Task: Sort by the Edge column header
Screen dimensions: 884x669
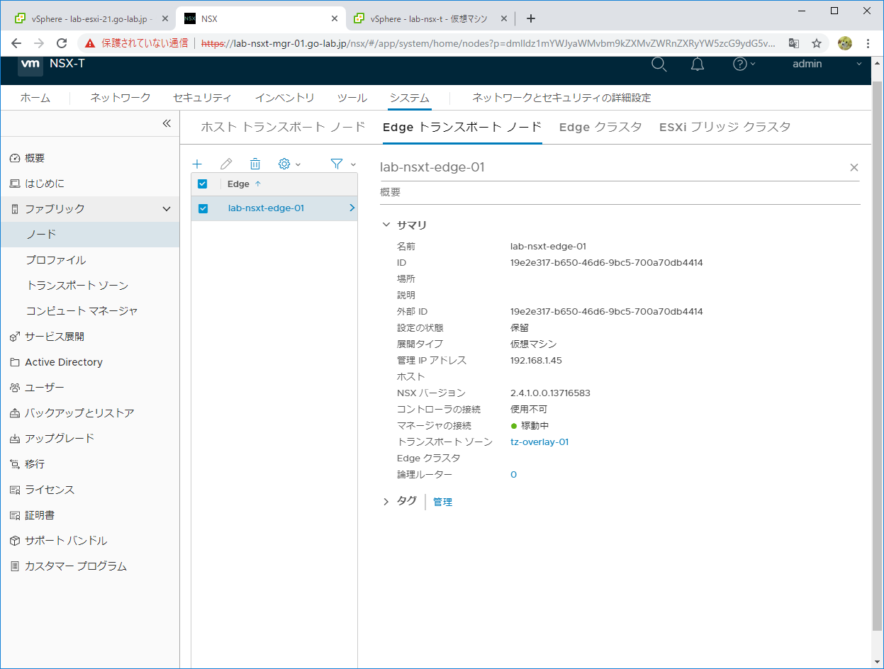Action: pos(245,184)
